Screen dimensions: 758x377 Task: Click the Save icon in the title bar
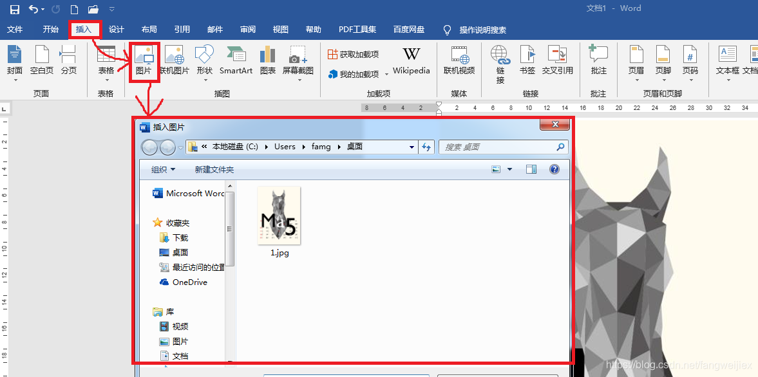(x=15, y=9)
